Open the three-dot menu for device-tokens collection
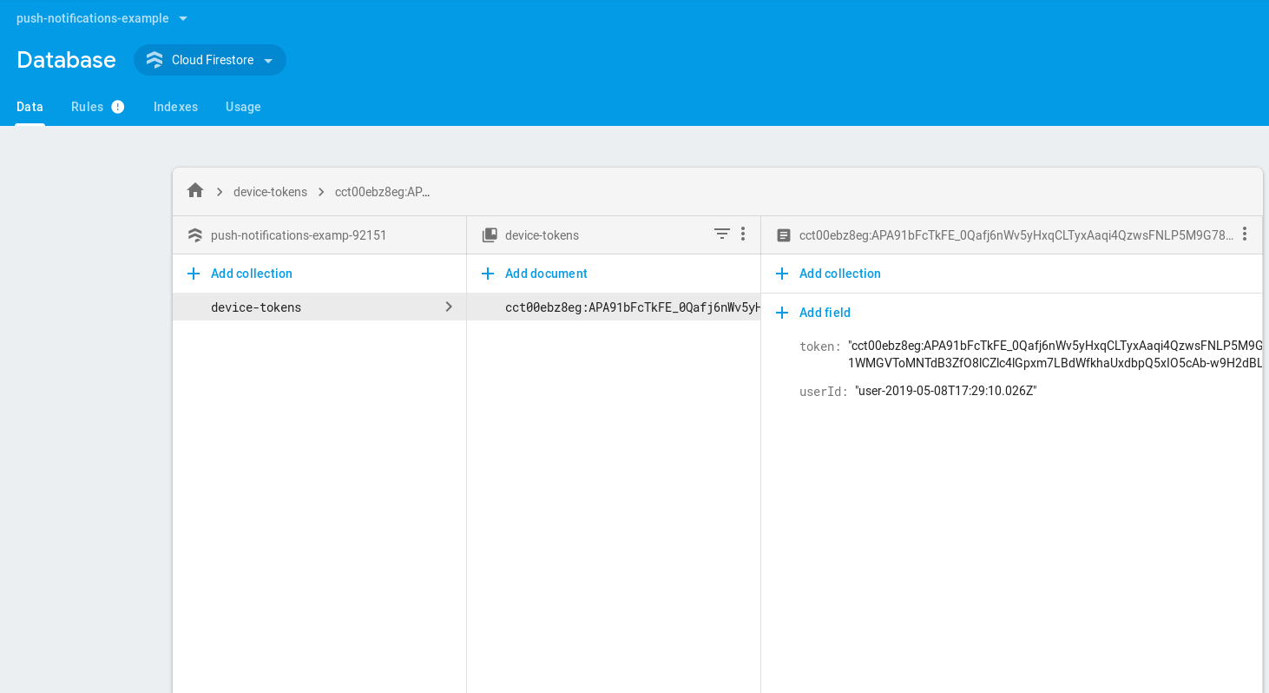1269x693 pixels. pos(742,234)
